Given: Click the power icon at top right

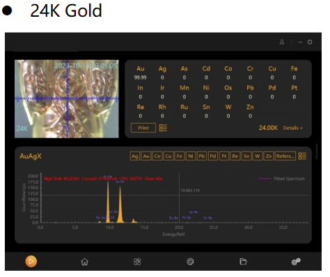Looking at the screenshot, I should (x=310, y=42).
